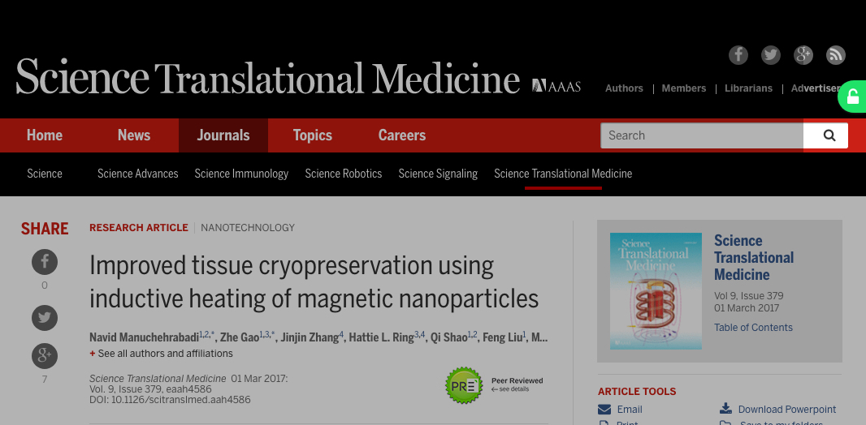Screen dimensions: 866x425
Task: Click the AAAS logo
Action: (556, 86)
